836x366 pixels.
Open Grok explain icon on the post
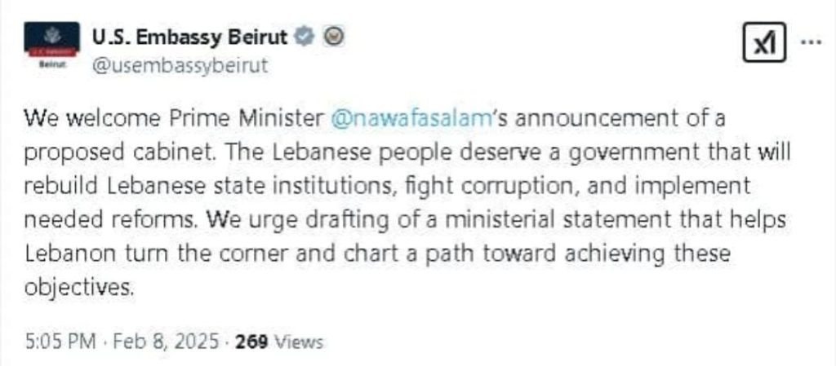click(x=763, y=43)
